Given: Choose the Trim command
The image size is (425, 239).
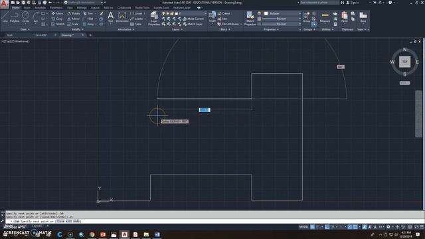Looking at the screenshot, I should click(x=88, y=13).
